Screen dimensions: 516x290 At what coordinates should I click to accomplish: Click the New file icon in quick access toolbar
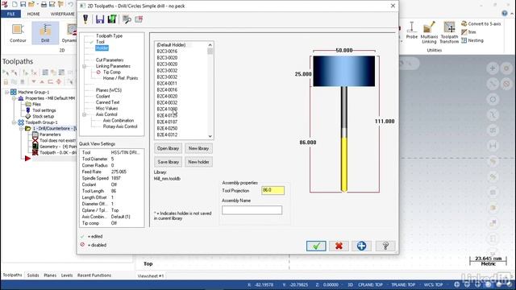click(x=15, y=4)
